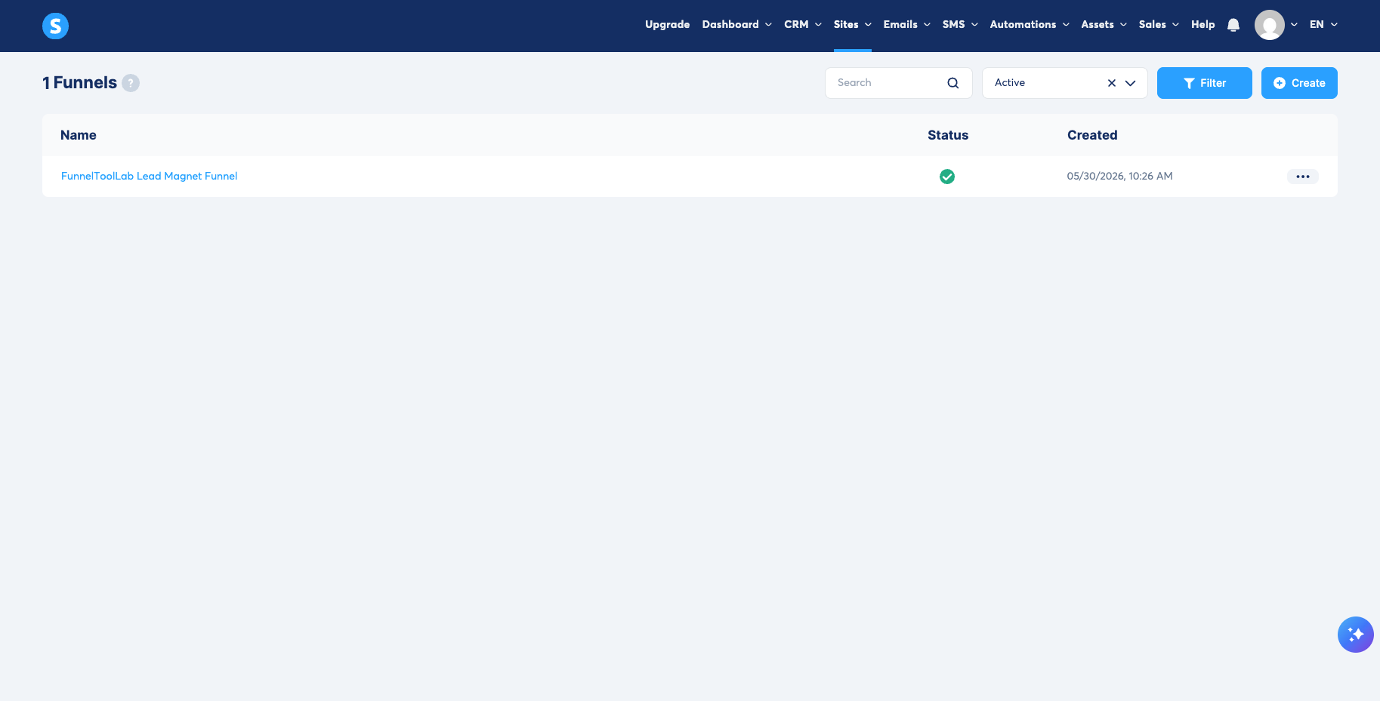Expand the Emails menu

click(x=906, y=24)
